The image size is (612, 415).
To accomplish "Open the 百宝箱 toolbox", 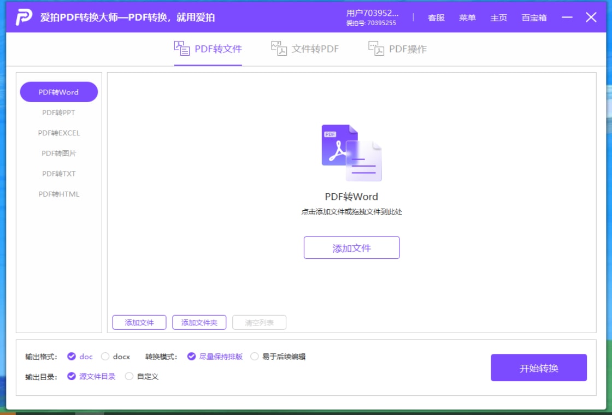I will coord(534,17).
